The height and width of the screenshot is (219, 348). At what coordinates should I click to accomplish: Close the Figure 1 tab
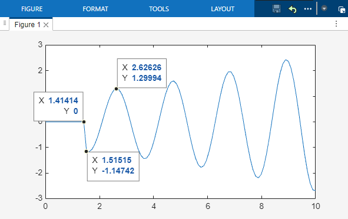click(46, 25)
